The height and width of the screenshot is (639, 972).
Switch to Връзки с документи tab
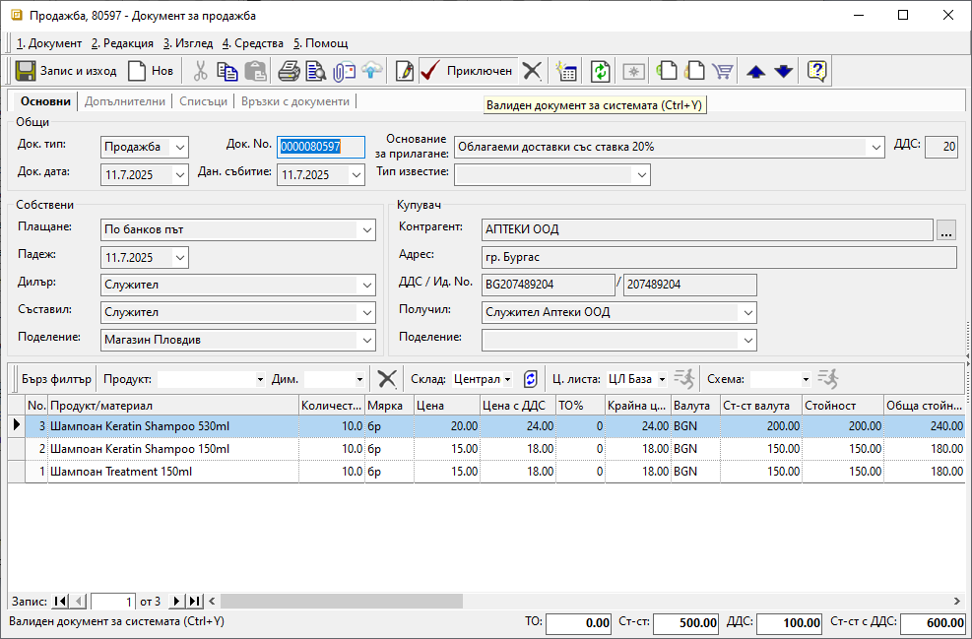point(295,101)
